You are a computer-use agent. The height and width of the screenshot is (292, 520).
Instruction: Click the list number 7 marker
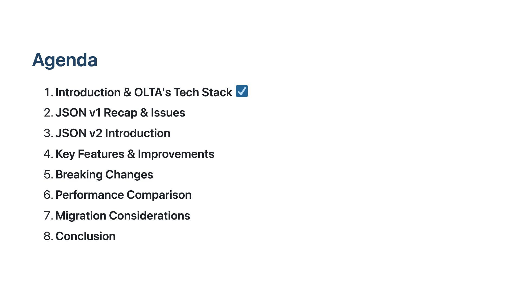48,216
